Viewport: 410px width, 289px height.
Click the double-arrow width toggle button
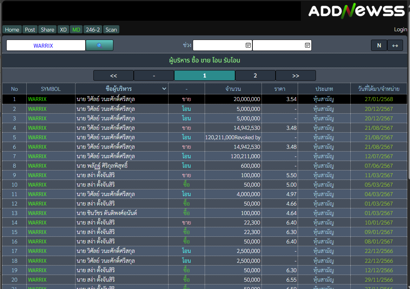pos(395,46)
